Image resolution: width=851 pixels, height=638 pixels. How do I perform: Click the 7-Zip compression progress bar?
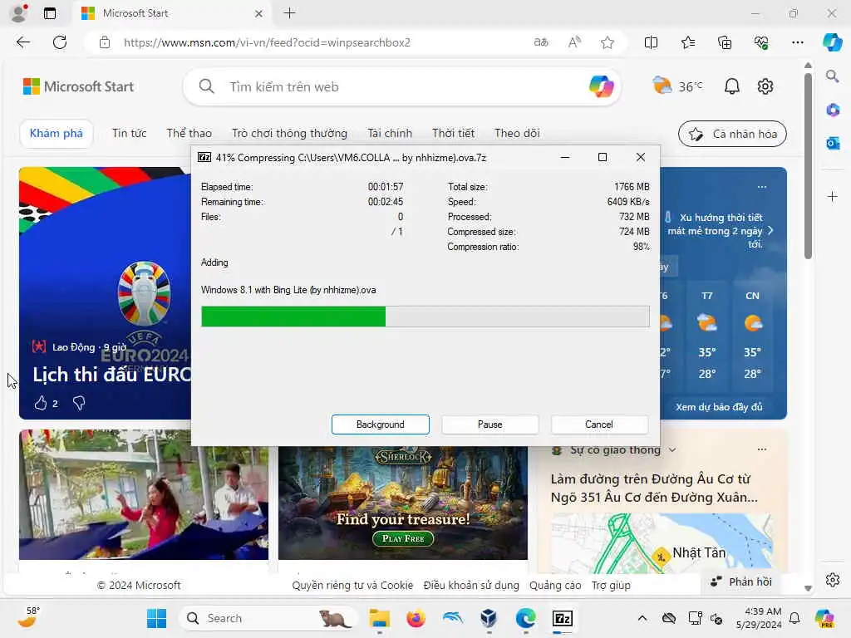(x=425, y=317)
